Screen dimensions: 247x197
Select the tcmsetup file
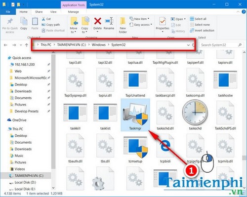[x=135, y=150]
